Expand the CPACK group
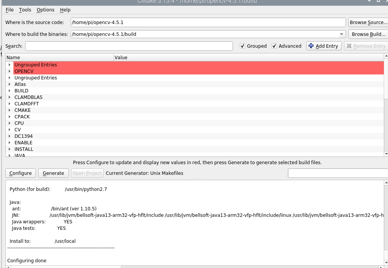Viewport: 388px width, 268px height. [x=10, y=116]
